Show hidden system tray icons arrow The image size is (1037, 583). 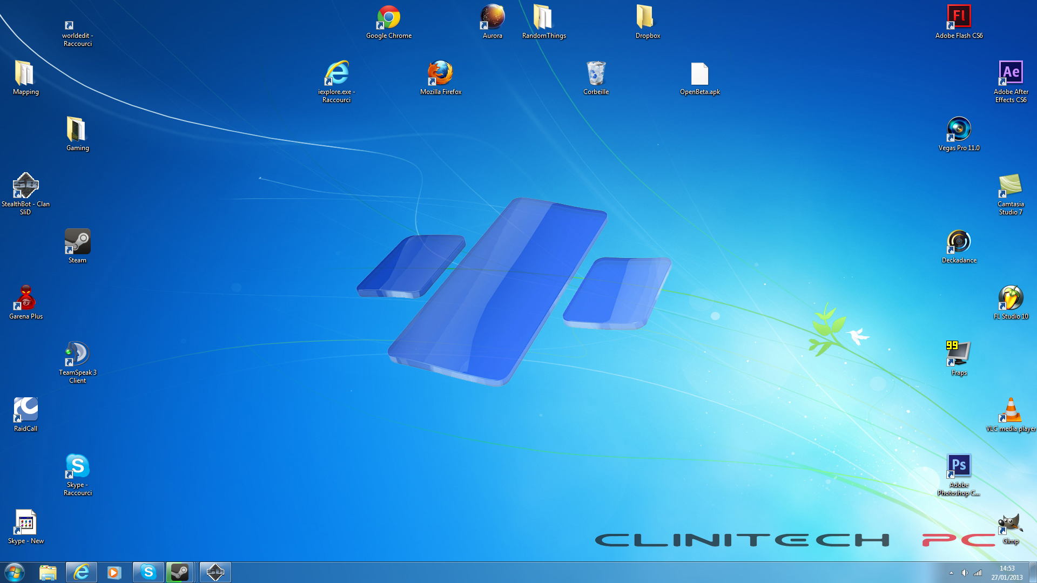pyautogui.click(x=951, y=573)
